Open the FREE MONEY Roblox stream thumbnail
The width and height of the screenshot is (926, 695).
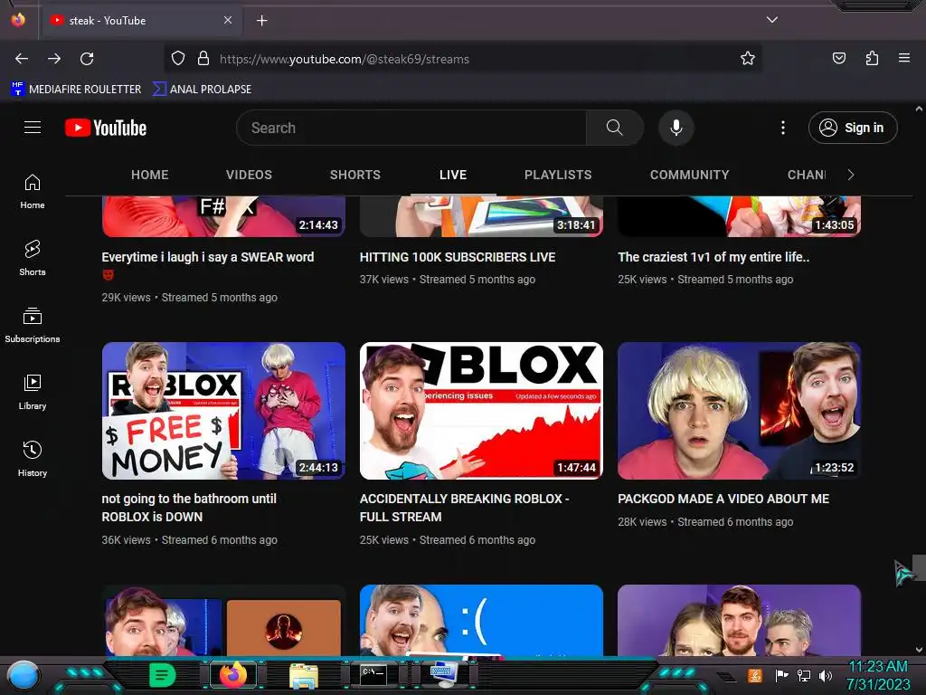pyautogui.click(x=223, y=411)
